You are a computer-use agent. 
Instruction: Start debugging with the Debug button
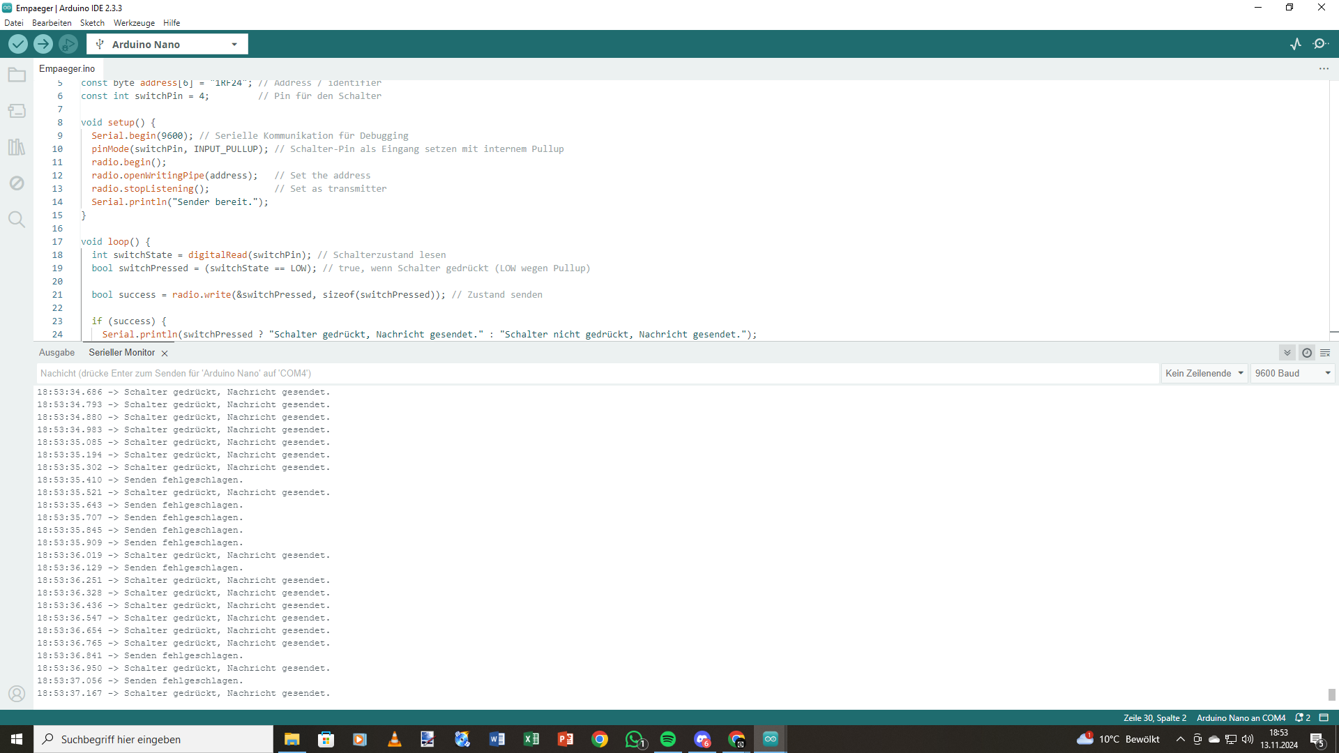[x=68, y=44]
